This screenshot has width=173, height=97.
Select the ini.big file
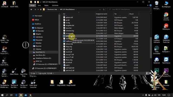point(68,23)
